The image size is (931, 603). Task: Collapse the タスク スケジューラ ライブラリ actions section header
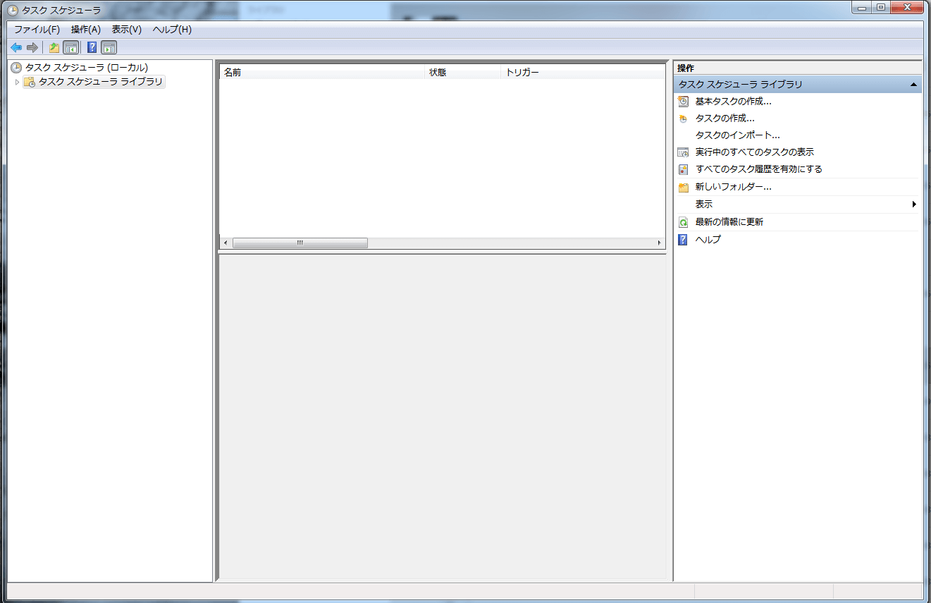913,85
